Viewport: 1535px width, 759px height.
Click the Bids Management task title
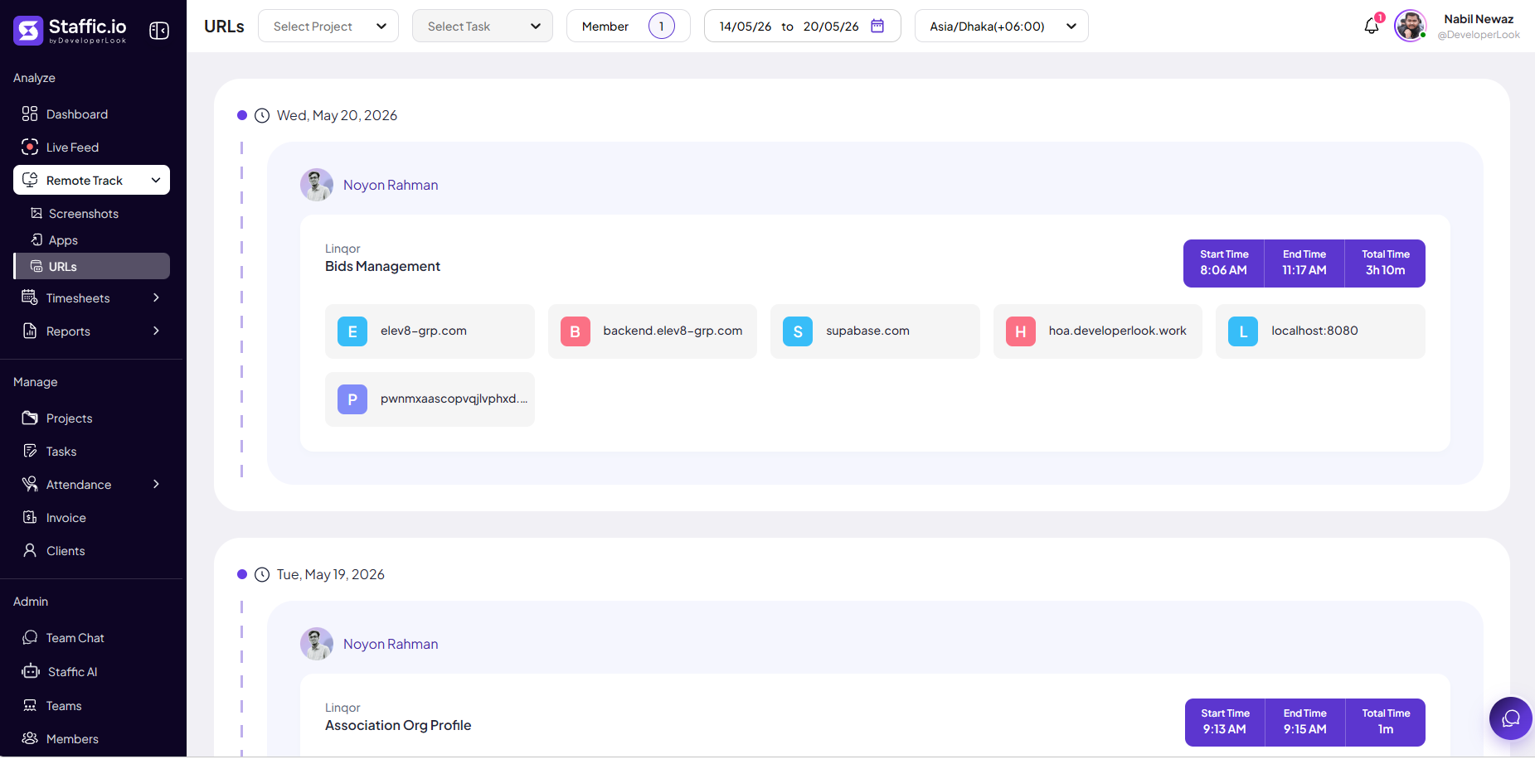coord(382,266)
